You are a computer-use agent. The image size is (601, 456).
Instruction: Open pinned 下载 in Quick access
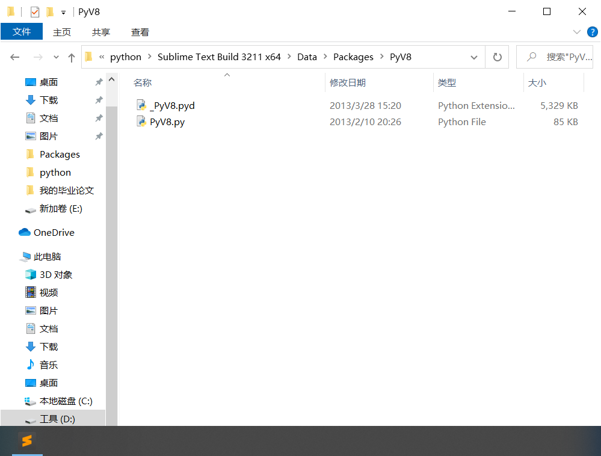pos(49,100)
